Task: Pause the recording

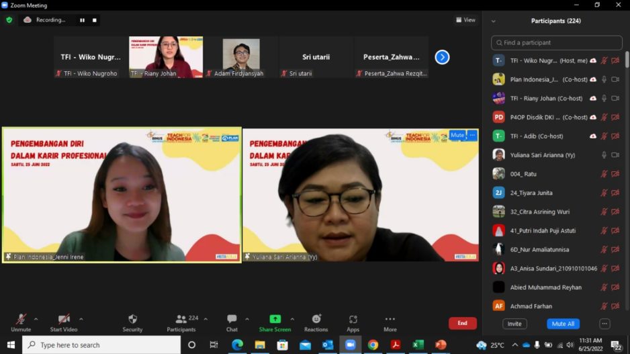Action: pos(83,20)
